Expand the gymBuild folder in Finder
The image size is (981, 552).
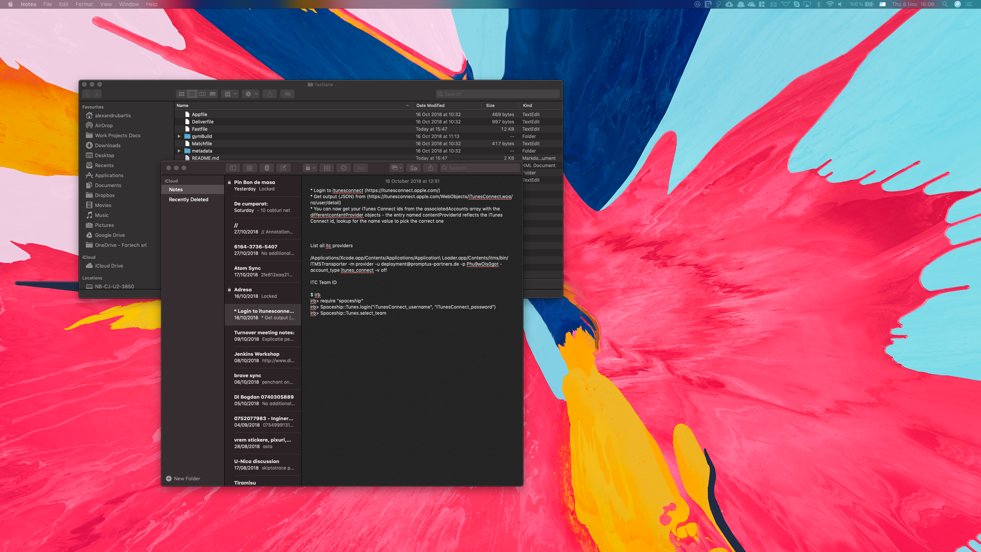pyautogui.click(x=179, y=136)
